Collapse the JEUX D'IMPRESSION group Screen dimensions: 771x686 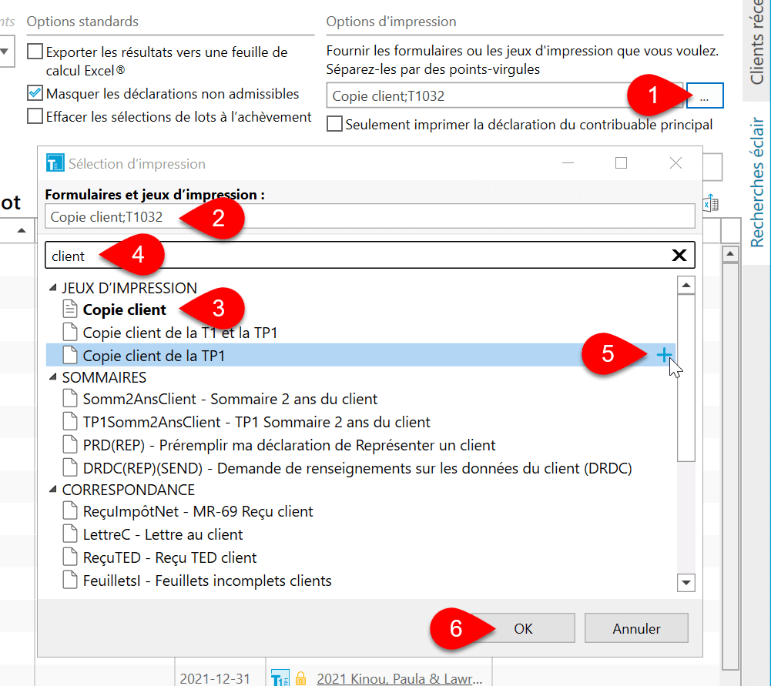coord(52,288)
